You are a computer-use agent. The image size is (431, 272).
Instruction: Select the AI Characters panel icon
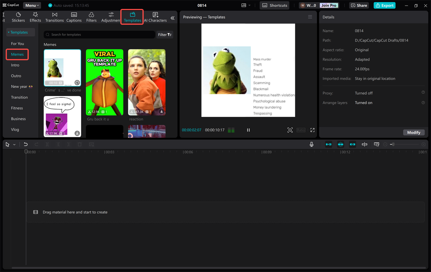[x=155, y=17]
